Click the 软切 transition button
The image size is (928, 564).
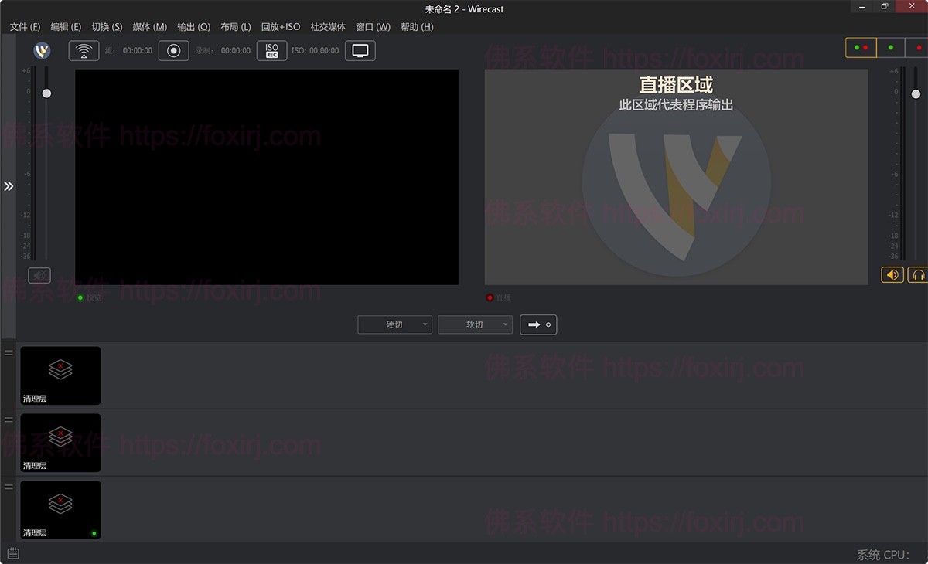[471, 324]
